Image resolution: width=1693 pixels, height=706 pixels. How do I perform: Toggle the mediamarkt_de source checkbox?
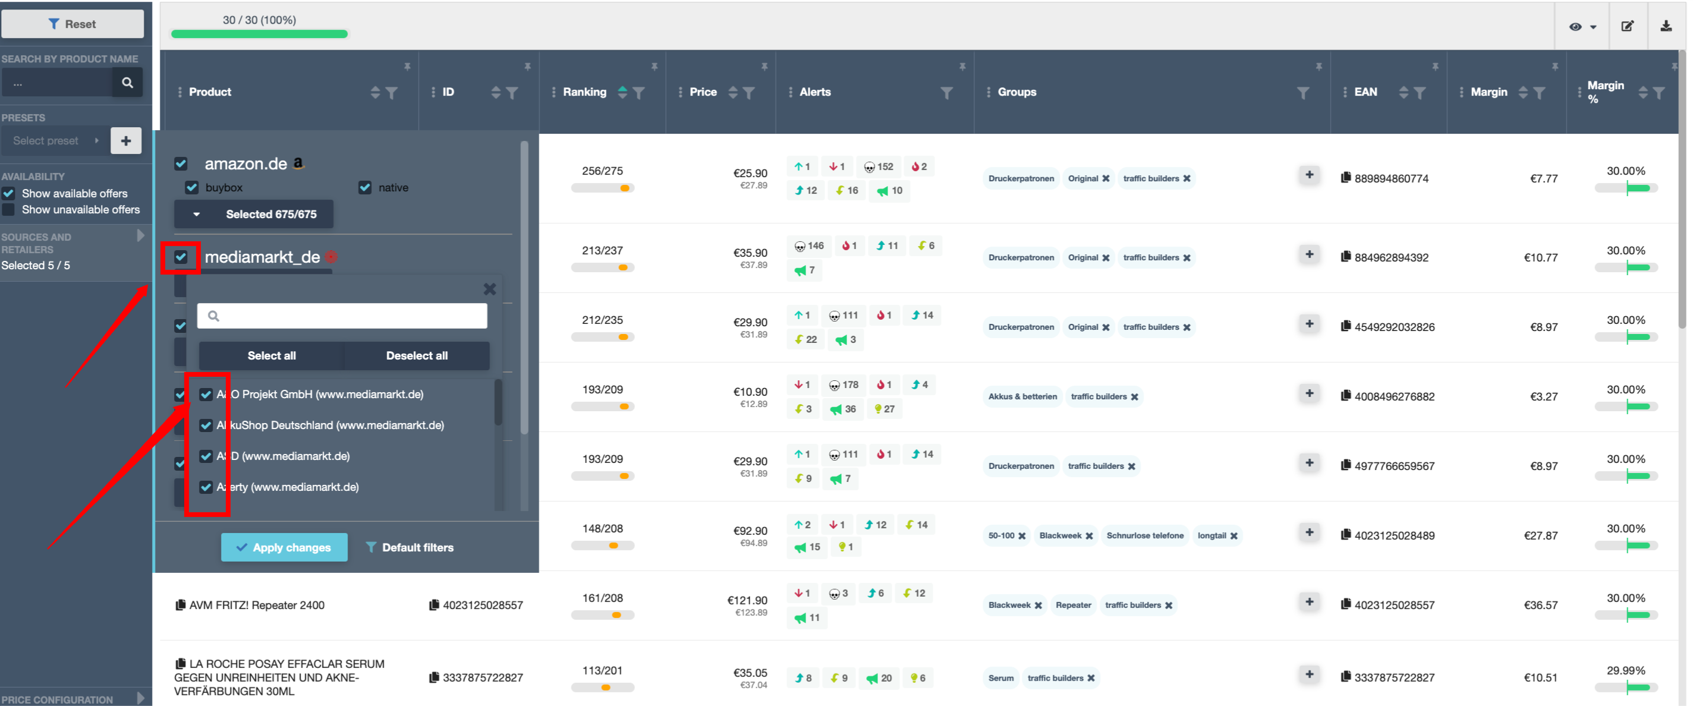(181, 256)
